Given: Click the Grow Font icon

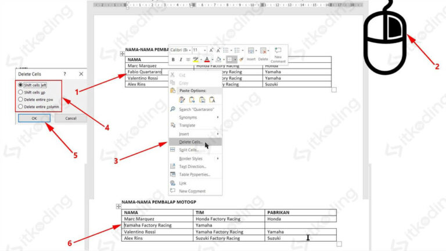Looking at the screenshot, I should point(211,51).
